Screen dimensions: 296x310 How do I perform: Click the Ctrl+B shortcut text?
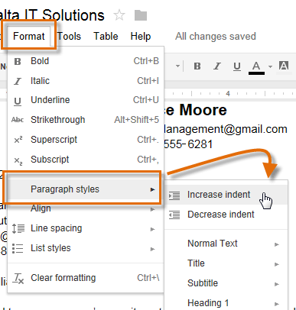point(146,61)
